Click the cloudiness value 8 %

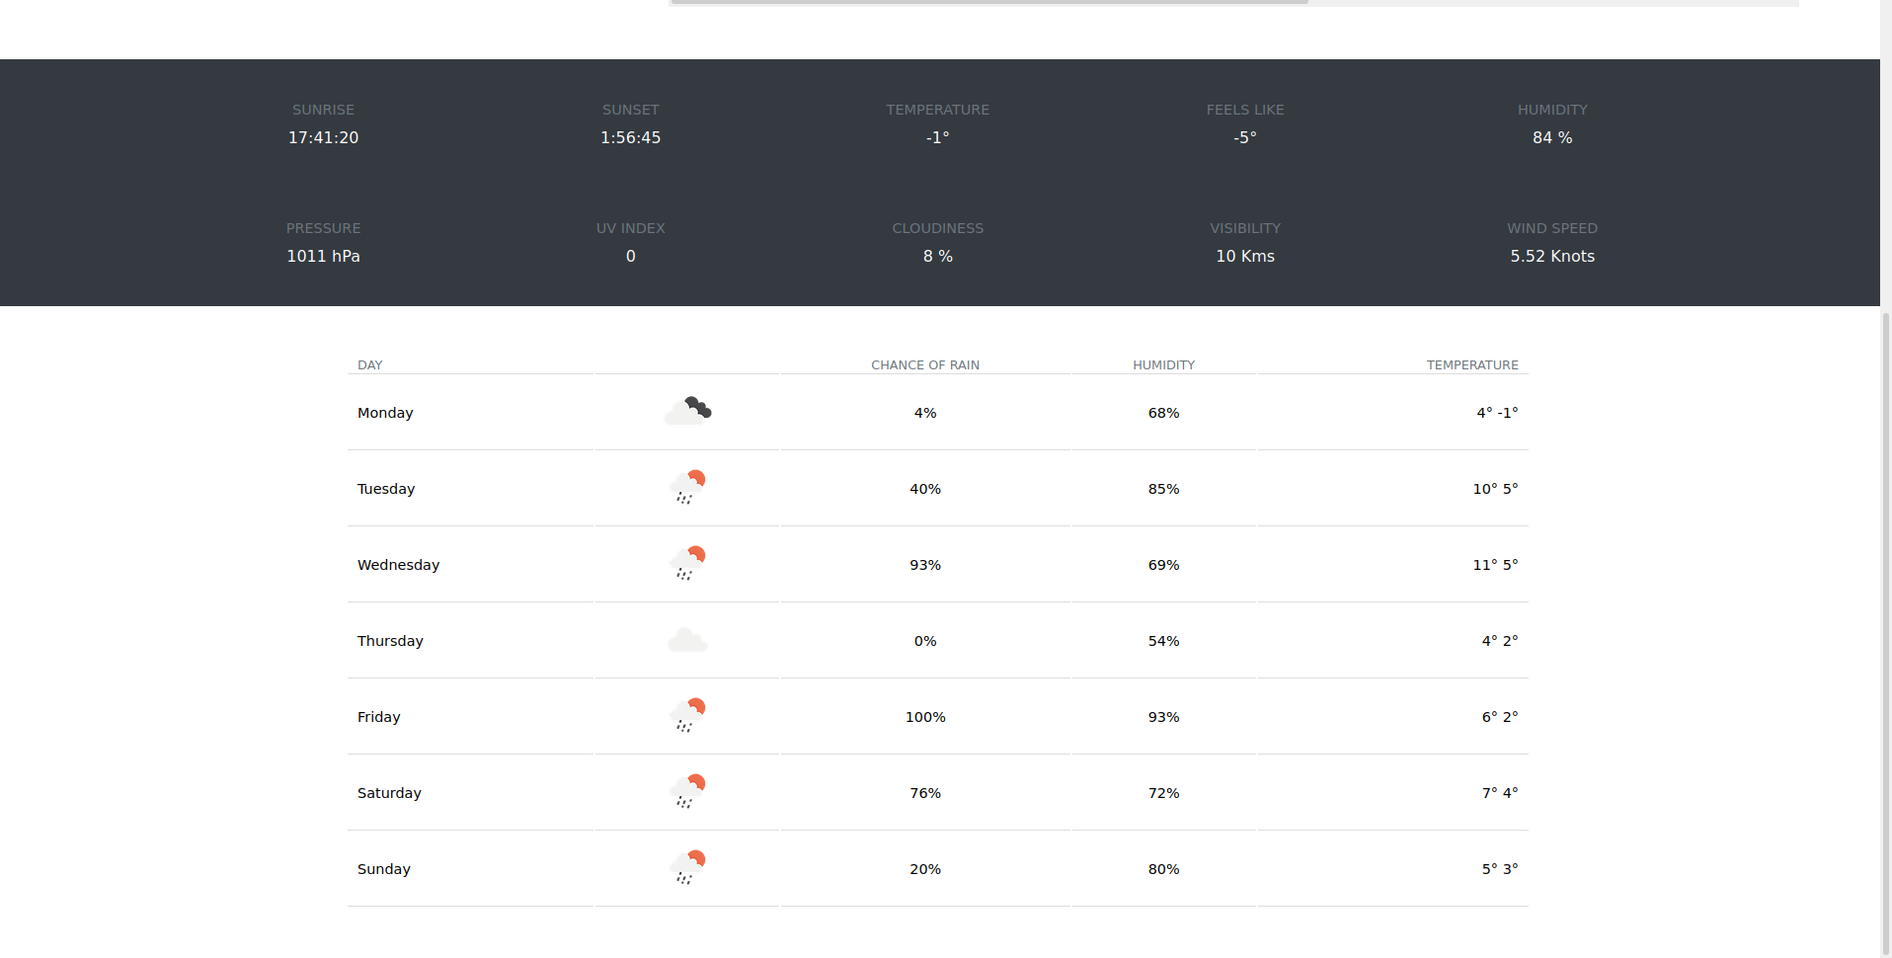click(x=938, y=257)
